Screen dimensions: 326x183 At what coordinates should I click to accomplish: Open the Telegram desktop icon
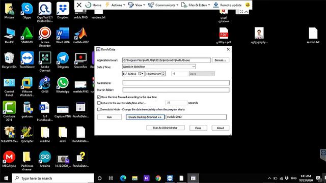click(x=63, y=60)
